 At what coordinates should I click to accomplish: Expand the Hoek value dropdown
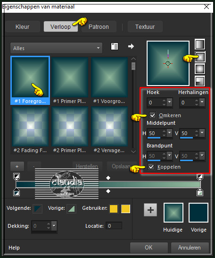tap(170, 103)
